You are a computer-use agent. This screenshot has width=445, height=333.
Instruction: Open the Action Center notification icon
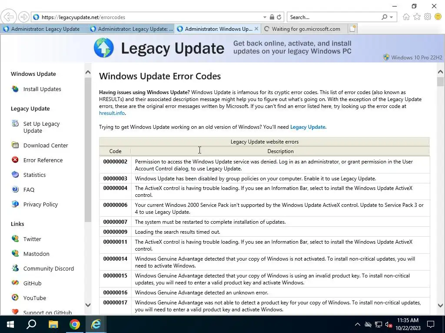(x=431, y=324)
